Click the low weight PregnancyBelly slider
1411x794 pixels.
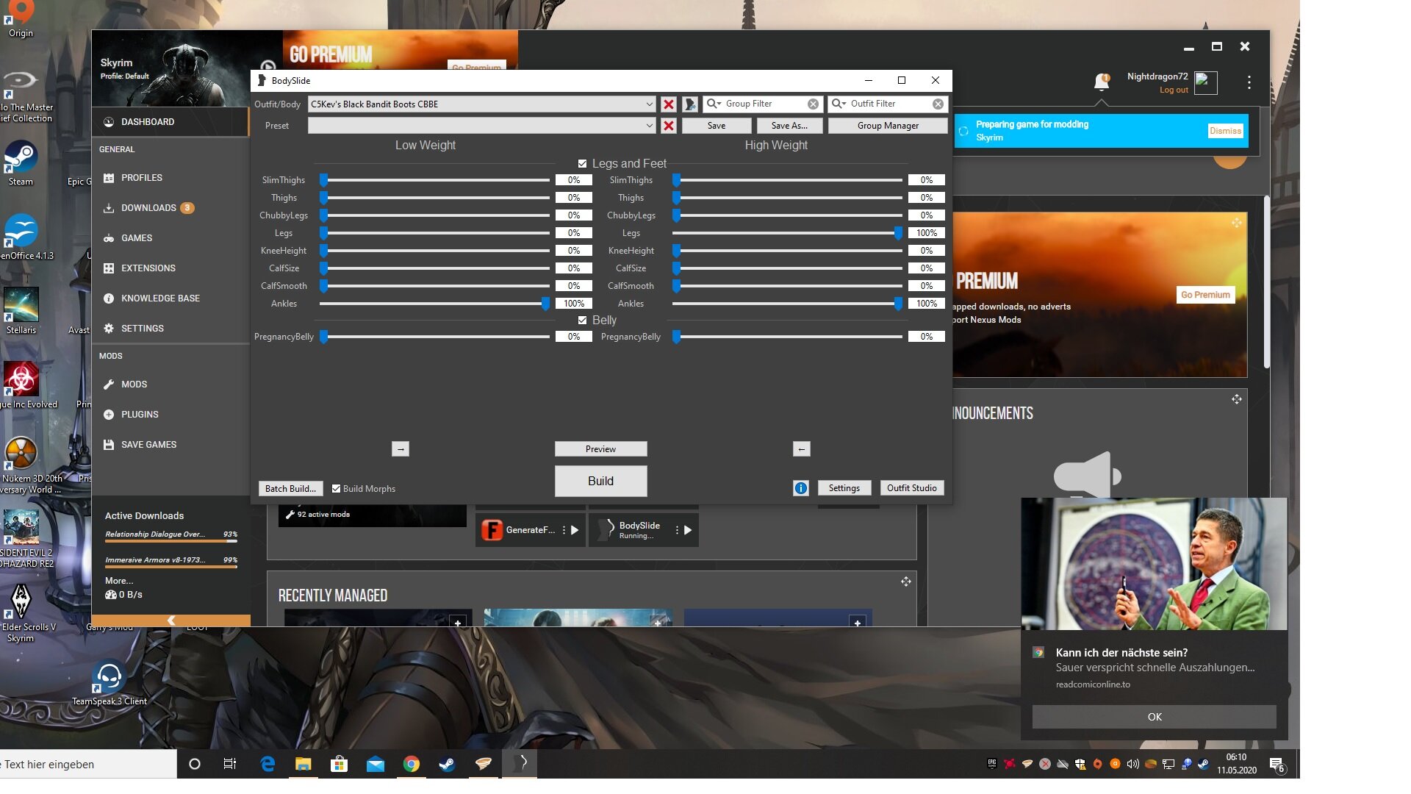click(x=434, y=337)
